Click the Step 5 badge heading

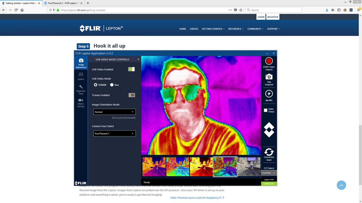[x=83, y=46]
